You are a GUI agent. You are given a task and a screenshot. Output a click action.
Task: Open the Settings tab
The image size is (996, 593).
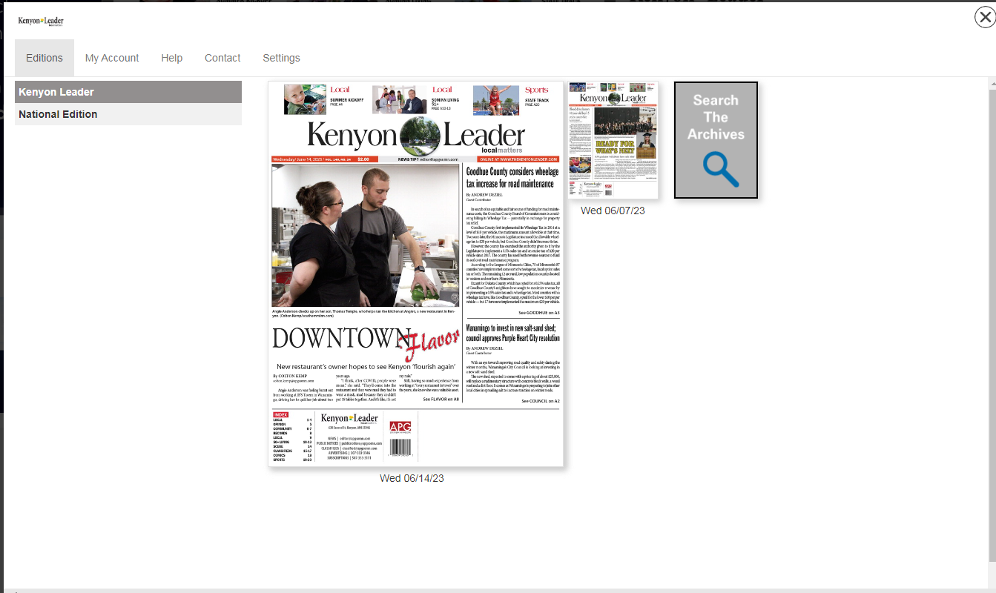[281, 58]
